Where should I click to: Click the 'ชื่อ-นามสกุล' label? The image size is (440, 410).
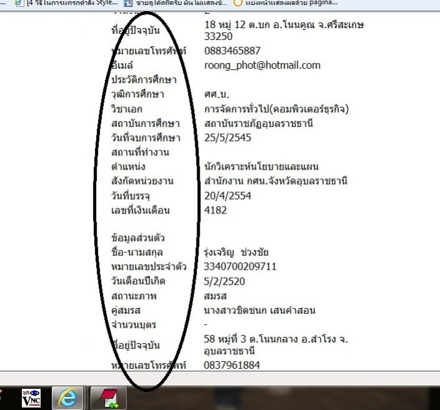[x=137, y=252]
